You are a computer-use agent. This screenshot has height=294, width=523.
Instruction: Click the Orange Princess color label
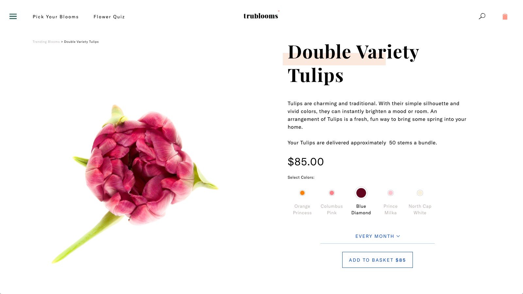coord(302,209)
